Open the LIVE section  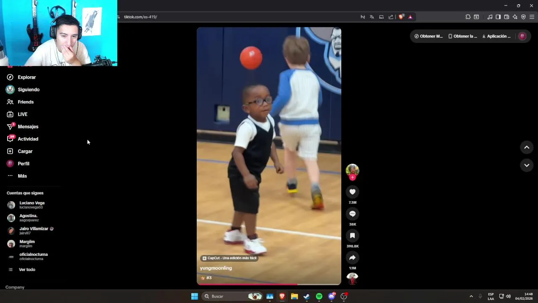(x=23, y=114)
